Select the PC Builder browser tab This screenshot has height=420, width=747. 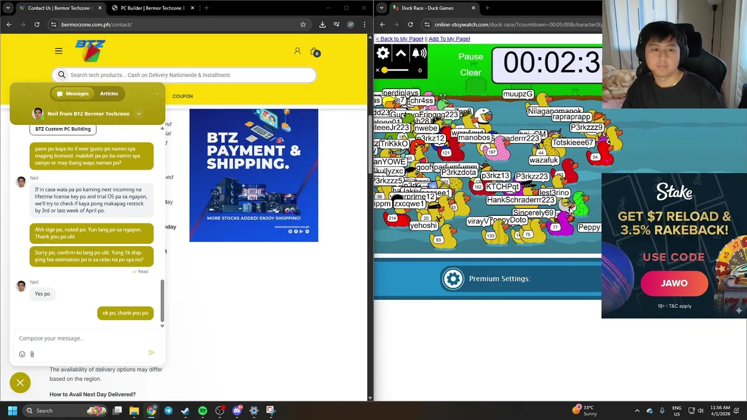coord(152,8)
